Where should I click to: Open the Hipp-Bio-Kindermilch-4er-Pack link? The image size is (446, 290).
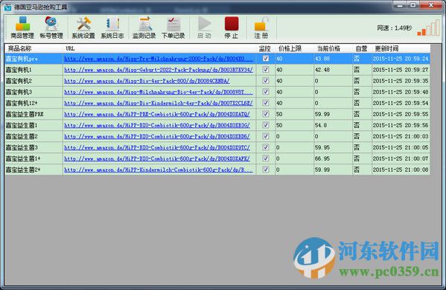click(159, 103)
